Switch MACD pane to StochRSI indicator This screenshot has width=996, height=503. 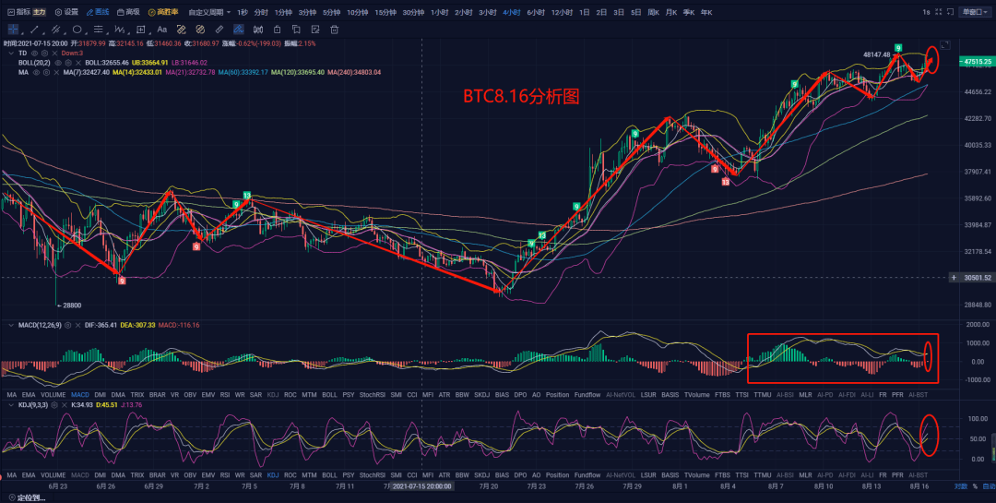click(x=372, y=395)
